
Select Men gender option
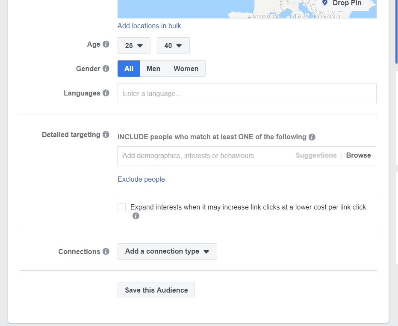point(153,69)
